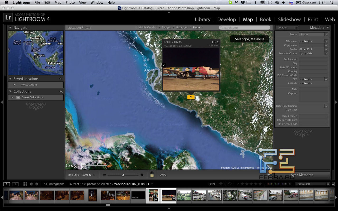Click in the Search Map field
This screenshot has width=338, height=211.
point(245,28)
